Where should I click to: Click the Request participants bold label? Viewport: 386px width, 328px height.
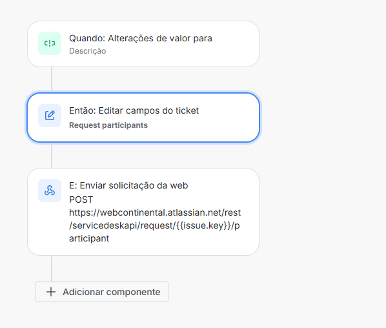[x=108, y=125]
